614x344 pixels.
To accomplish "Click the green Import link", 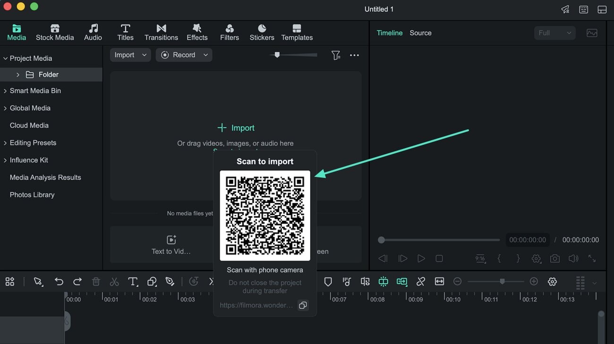I will (x=236, y=128).
